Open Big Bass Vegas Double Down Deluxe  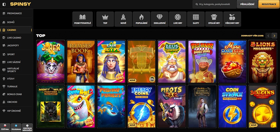coord(202,62)
